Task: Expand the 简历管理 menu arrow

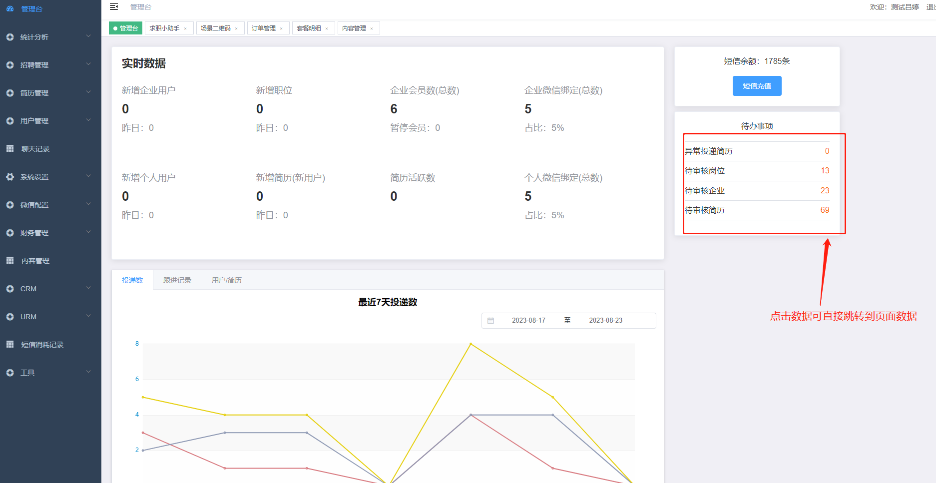Action: pos(88,92)
